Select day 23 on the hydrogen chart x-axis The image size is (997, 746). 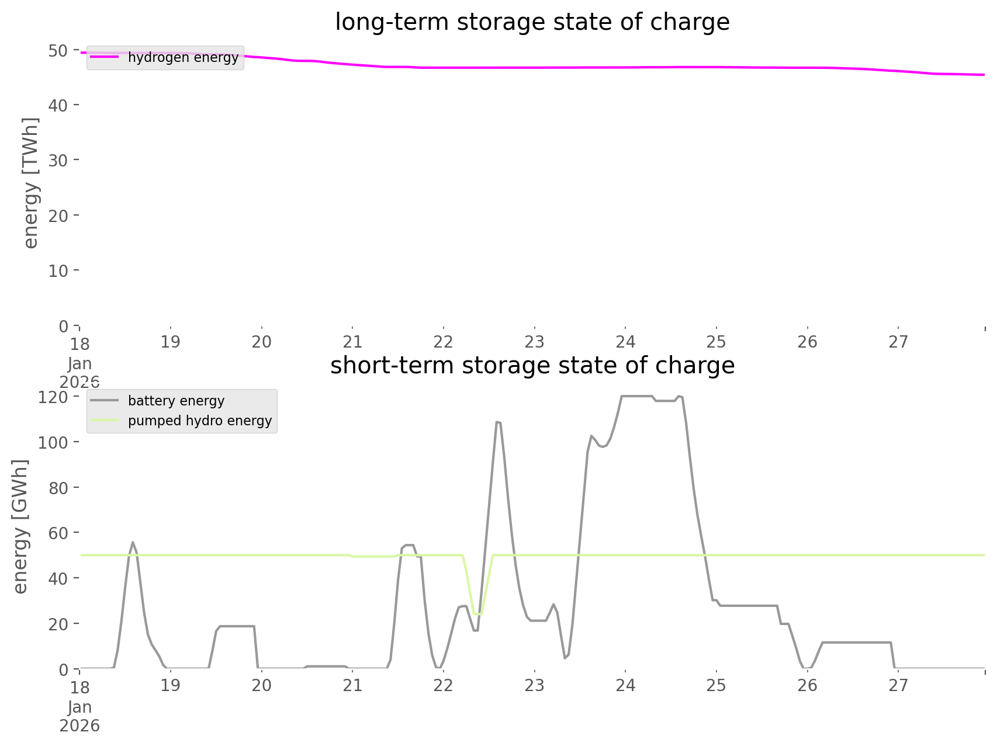click(x=534, y=342)
